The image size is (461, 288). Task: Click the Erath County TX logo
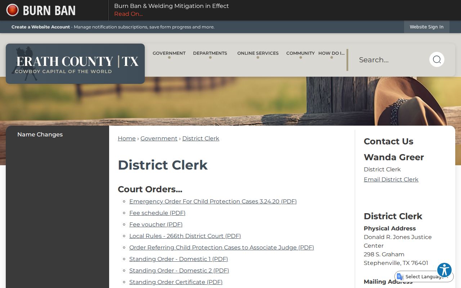click(75, 64)
